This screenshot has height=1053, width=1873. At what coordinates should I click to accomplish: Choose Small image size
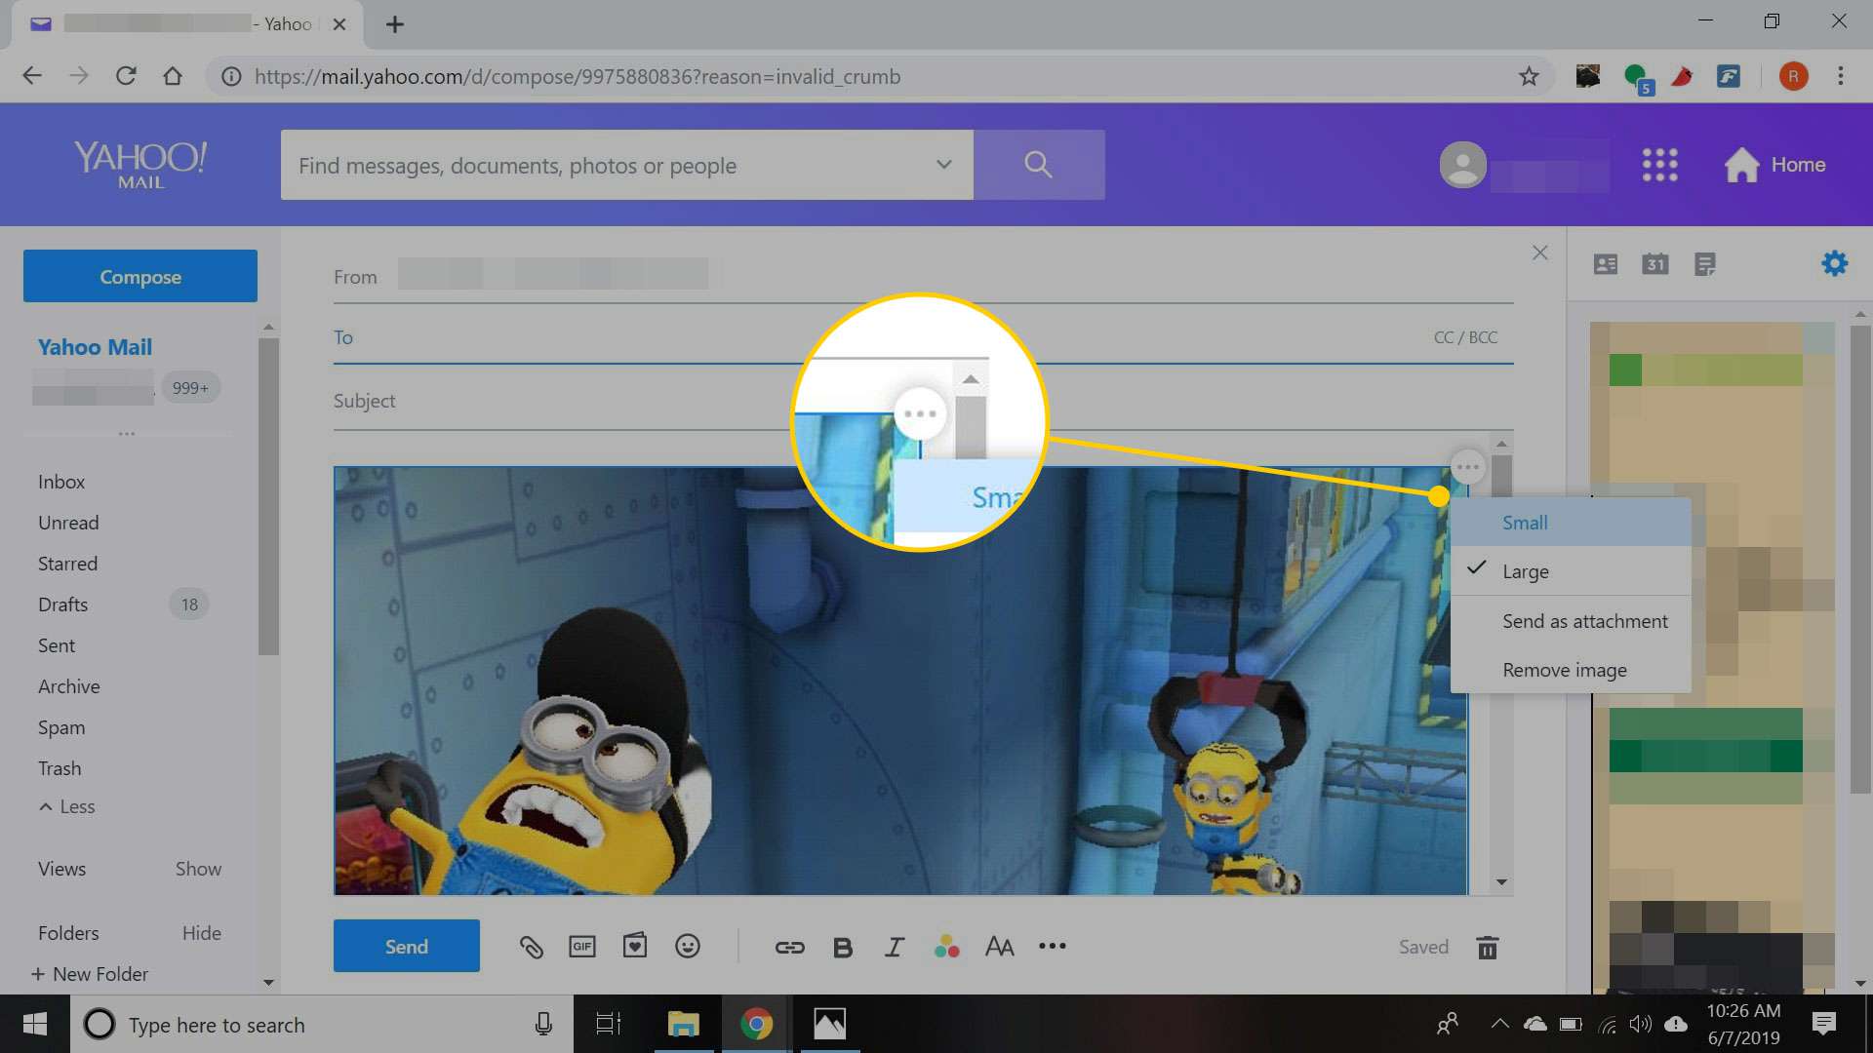(x=1571, y=523)
